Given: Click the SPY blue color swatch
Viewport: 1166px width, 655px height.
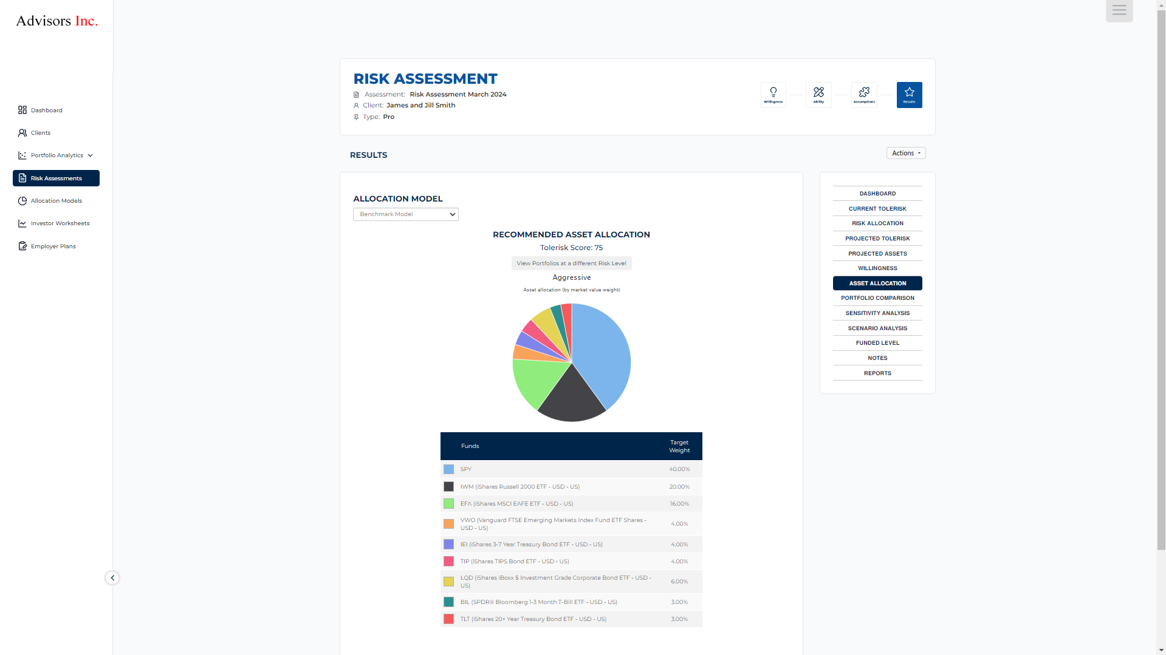Looking at the screenshot, I should 448,469.
